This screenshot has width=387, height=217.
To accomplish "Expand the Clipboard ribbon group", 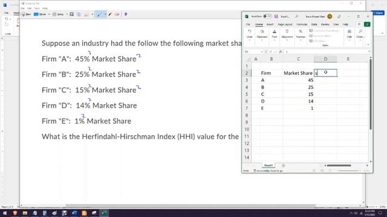I will coord(262,34).
